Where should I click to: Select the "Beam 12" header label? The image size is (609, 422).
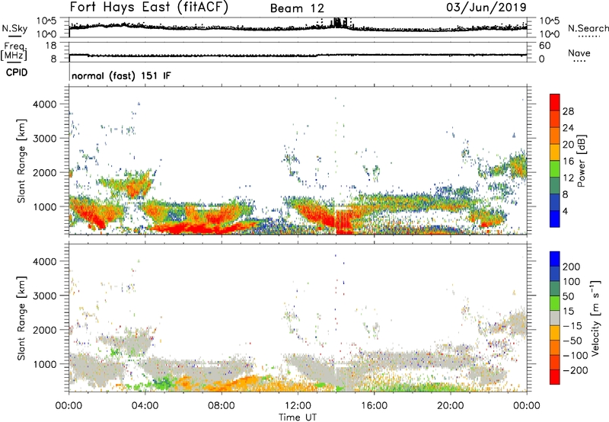297,8
